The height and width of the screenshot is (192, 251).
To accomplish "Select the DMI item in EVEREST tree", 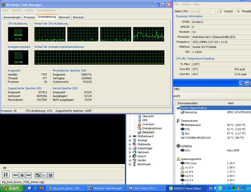I will pyautogui.click(x=145, y=120).
